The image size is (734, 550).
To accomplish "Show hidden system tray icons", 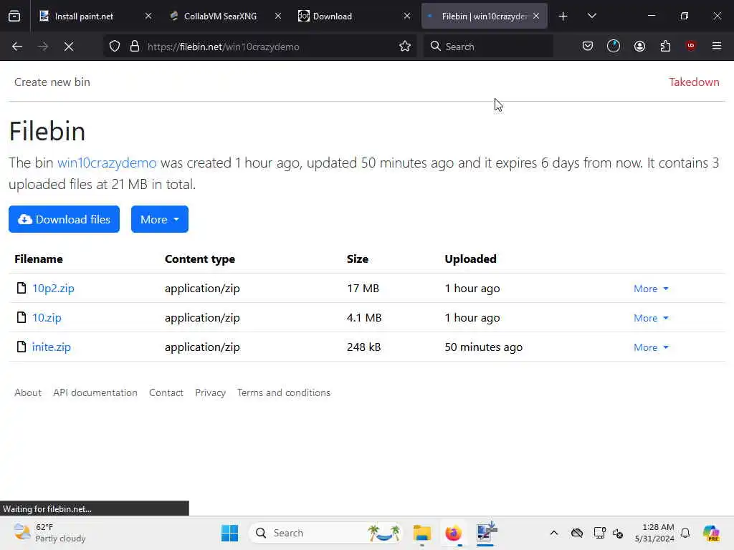I will point(554,533).
